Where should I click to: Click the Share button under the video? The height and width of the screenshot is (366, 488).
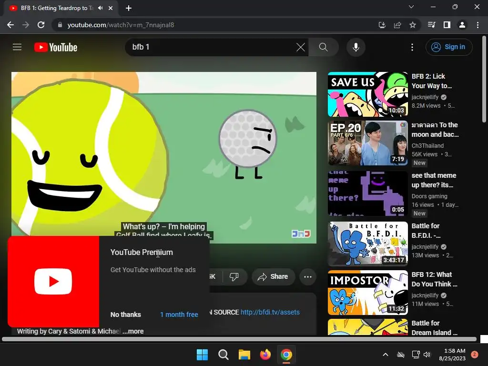tap(273, 276)
